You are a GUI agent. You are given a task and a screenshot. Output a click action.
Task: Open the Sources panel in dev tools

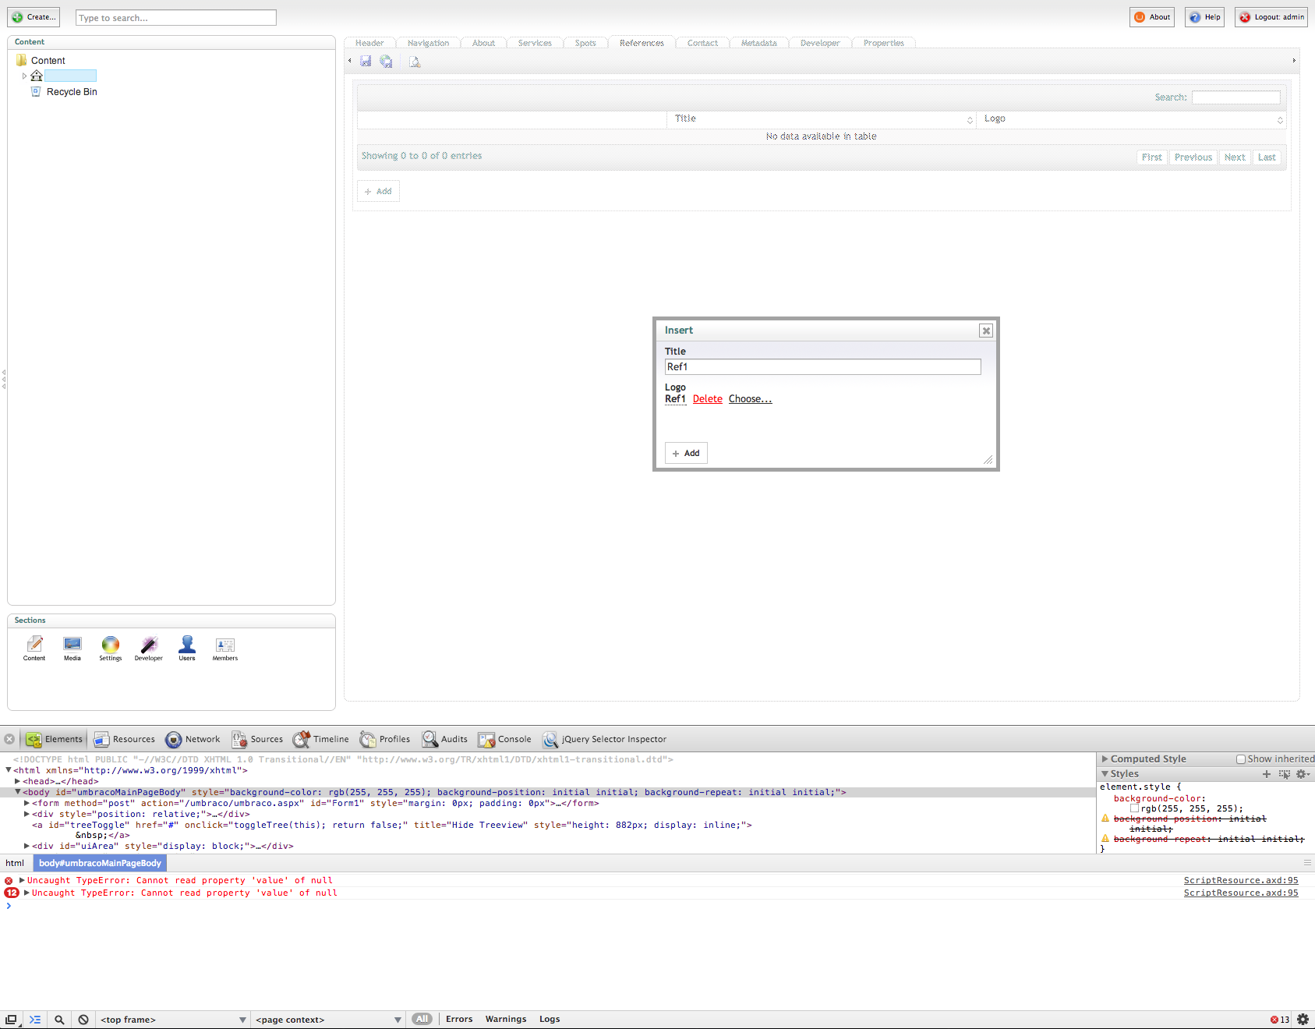[x=257, y=739]
